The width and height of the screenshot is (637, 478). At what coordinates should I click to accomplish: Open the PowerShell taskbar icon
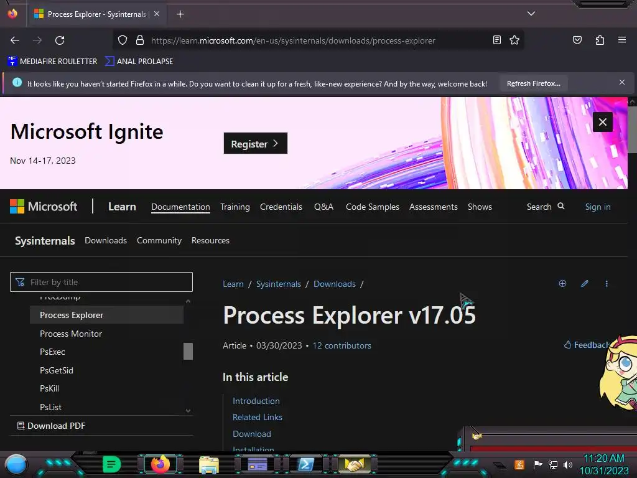click(x=305, y=464)
